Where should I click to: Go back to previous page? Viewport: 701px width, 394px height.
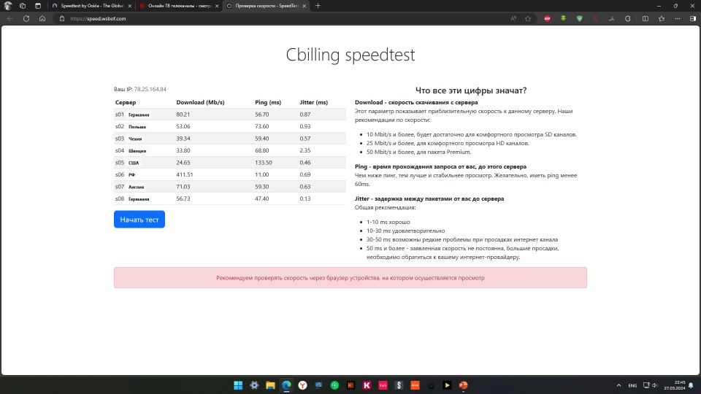tap(9, 19)
